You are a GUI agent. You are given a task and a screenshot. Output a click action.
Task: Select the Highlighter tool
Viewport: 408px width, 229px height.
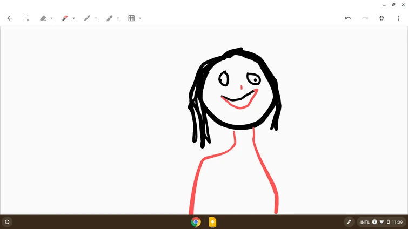[109, 18]
